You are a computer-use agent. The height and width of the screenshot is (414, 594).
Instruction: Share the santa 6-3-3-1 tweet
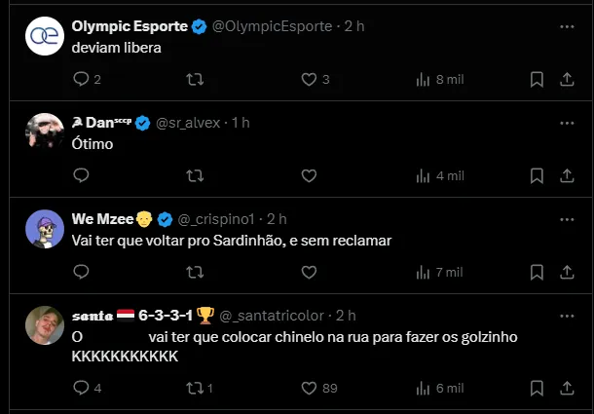[x=567, y=388]
